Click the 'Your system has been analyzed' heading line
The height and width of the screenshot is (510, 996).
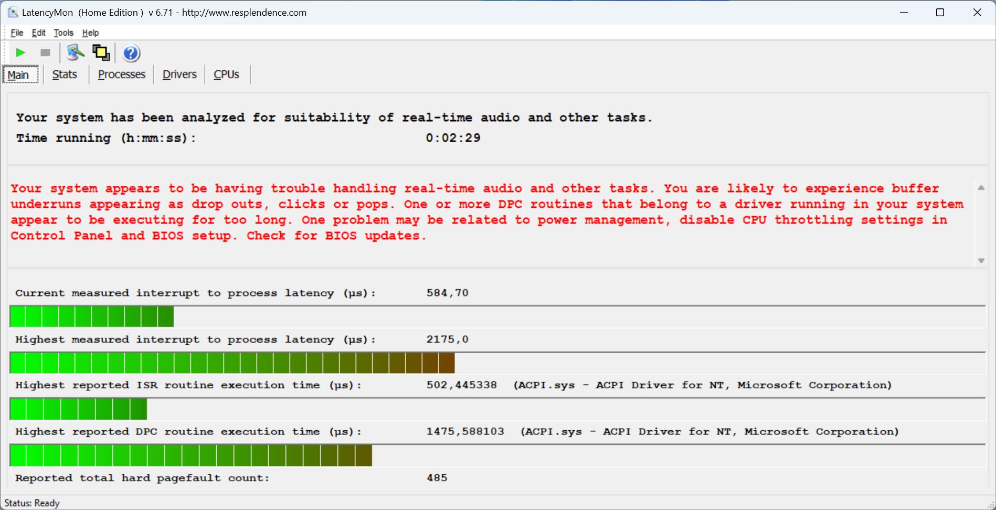click(334, 118)
